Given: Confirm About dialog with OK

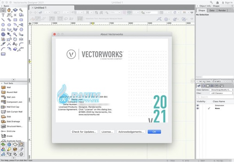Looking at the screenshot, I should pos(154,132).
